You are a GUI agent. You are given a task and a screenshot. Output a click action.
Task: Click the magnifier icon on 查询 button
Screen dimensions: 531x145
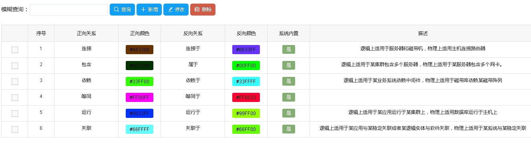point(117,10)
